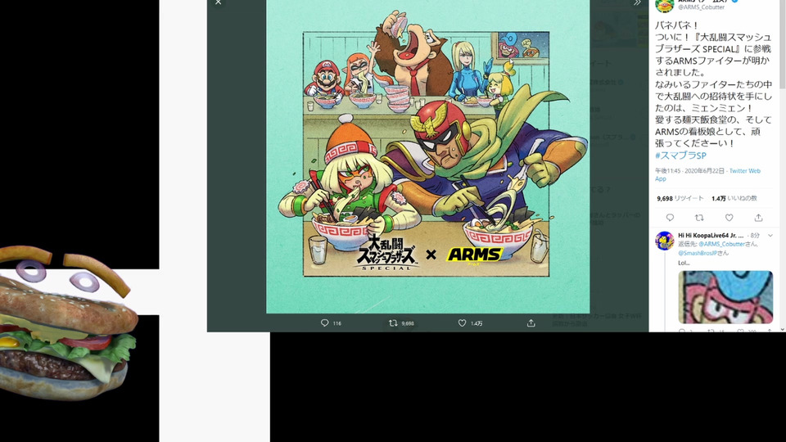Click the heart icon in the tweet sidebar
This screenshot has height=442, width=786.
[729, 218]
